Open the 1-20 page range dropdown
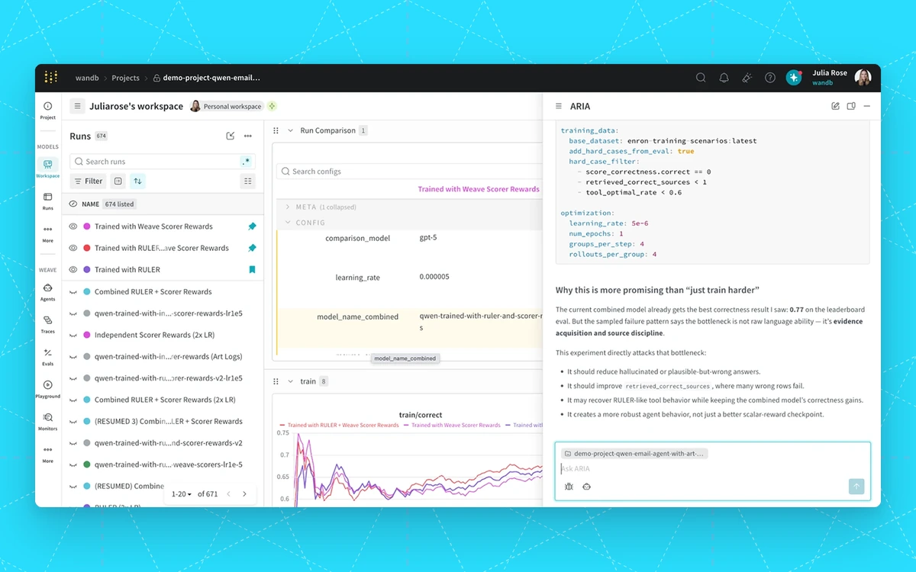Image resolution: width=916 pixels, height=572 pixels. click(x=182, y=494)
